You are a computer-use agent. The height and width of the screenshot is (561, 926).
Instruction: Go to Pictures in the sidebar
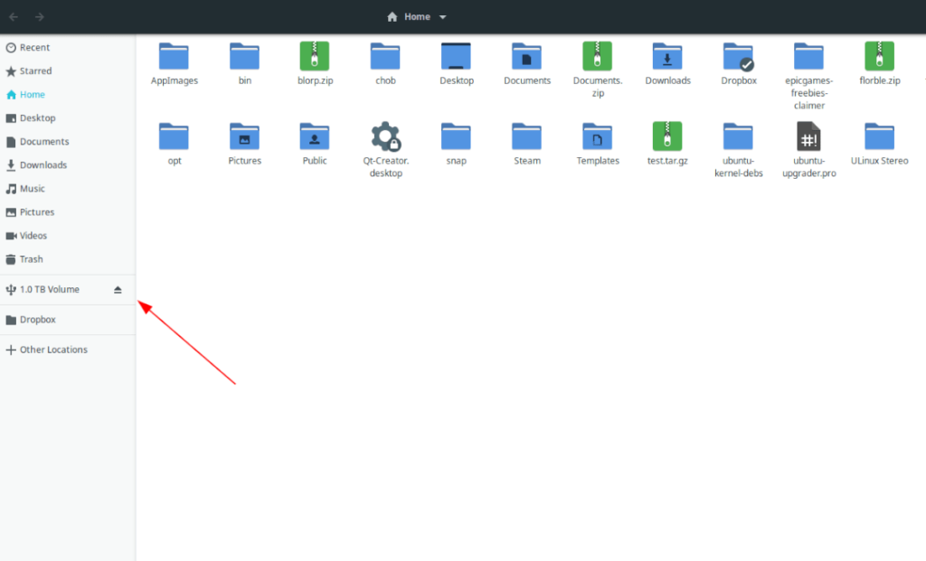[x=67, y=212]
